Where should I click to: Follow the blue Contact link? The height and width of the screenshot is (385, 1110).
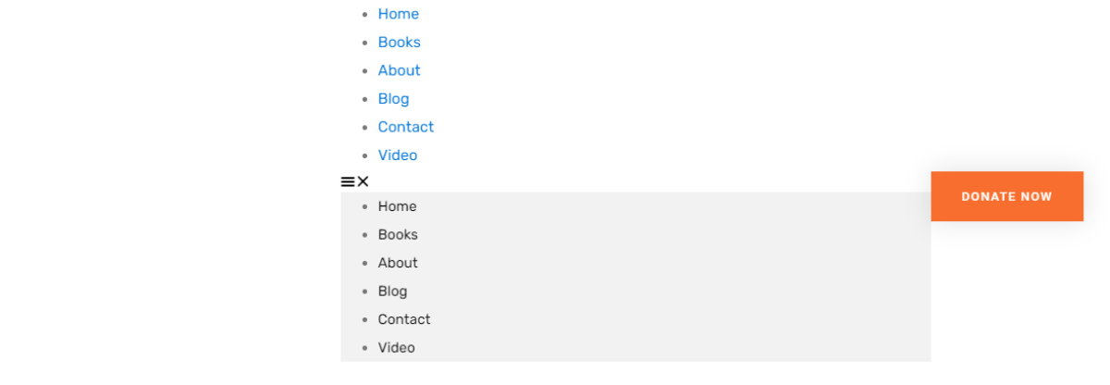pos(405,127)
